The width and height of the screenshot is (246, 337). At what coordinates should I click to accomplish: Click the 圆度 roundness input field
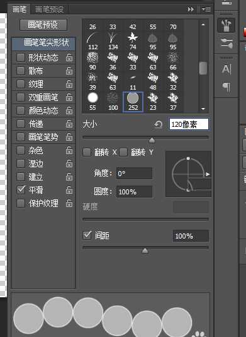(134, 191)
